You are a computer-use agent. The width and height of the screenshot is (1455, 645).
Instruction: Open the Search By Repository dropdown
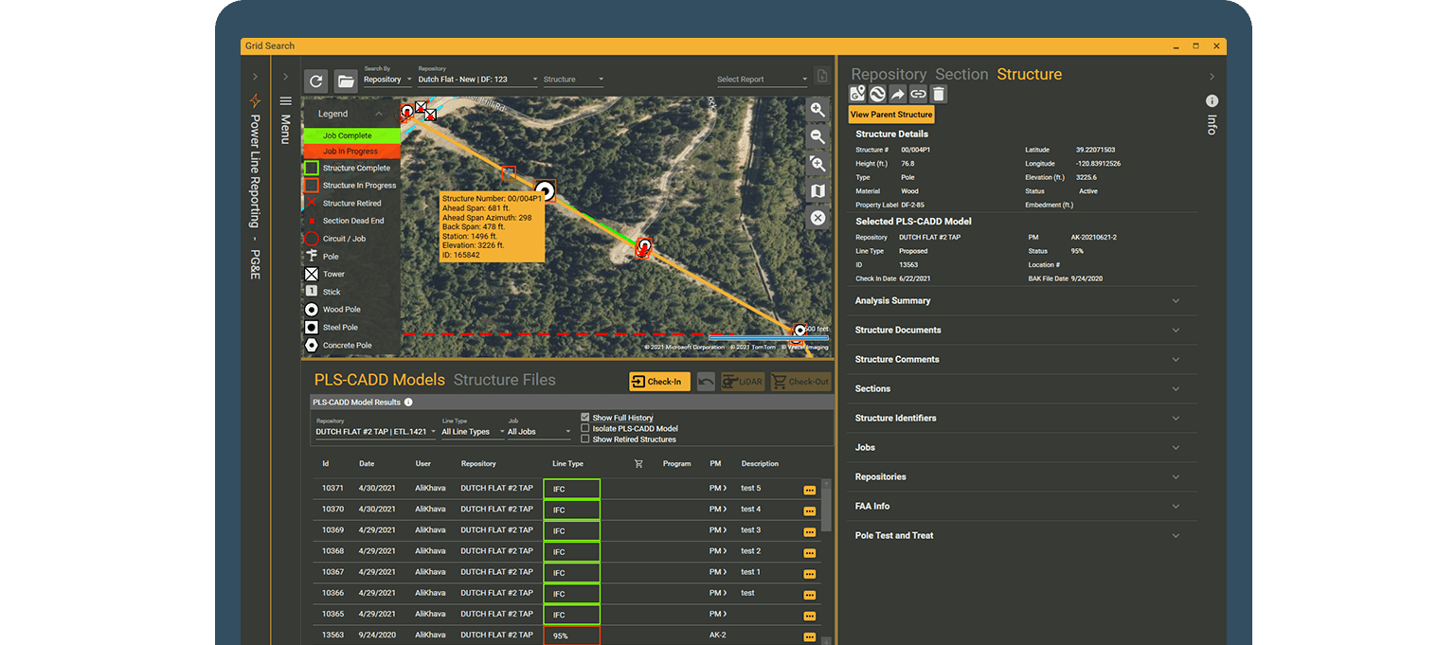pos(387,80)
